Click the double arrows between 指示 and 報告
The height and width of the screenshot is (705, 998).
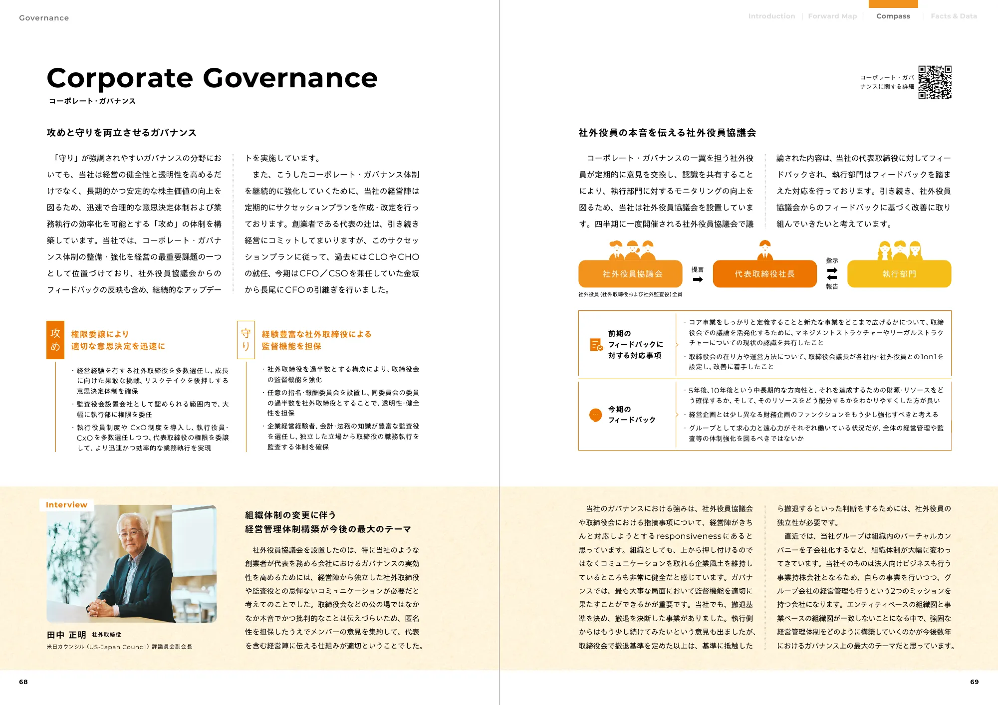pyautogui.click(x=832, y=273)
